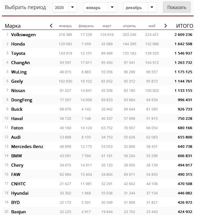Select the Baojun brand name

click(x=19, y=212)
